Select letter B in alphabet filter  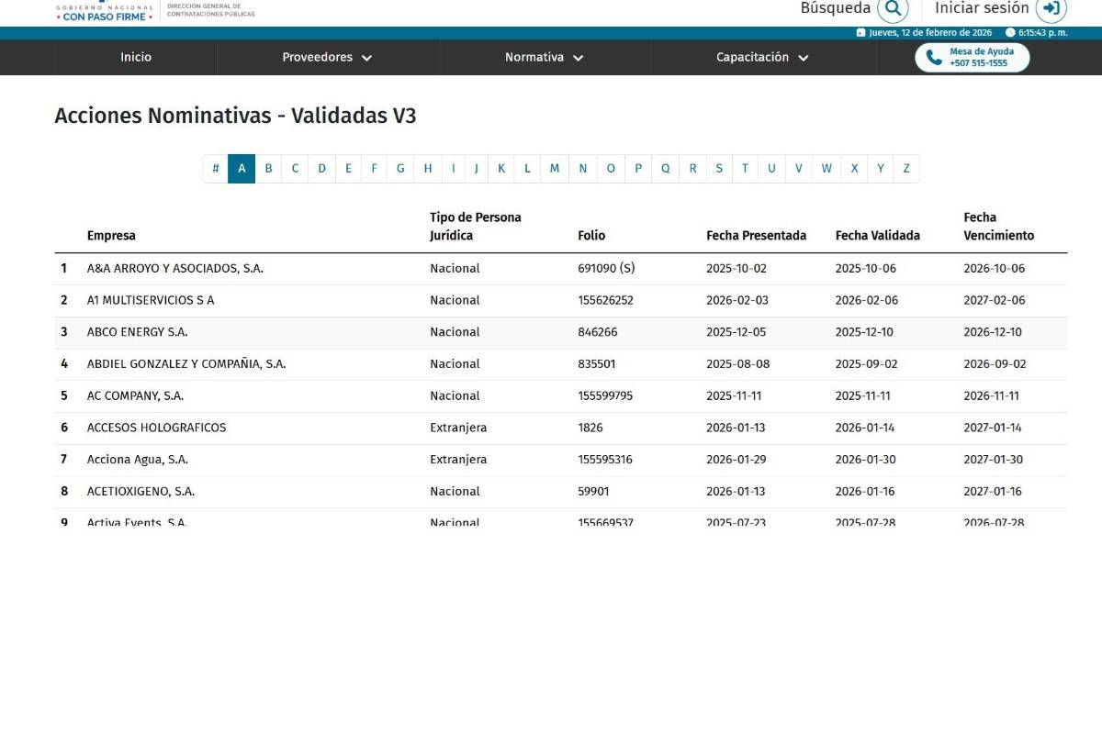tap(268, 169)
